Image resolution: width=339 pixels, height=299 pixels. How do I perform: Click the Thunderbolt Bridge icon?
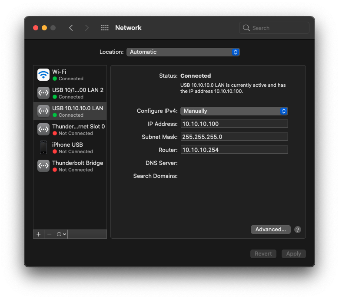tap(43, 166)
